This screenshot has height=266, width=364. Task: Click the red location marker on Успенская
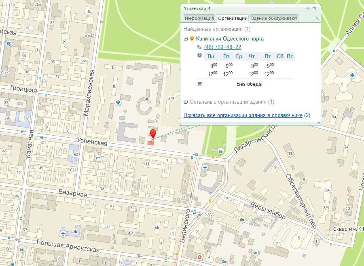tap(153, 134)
